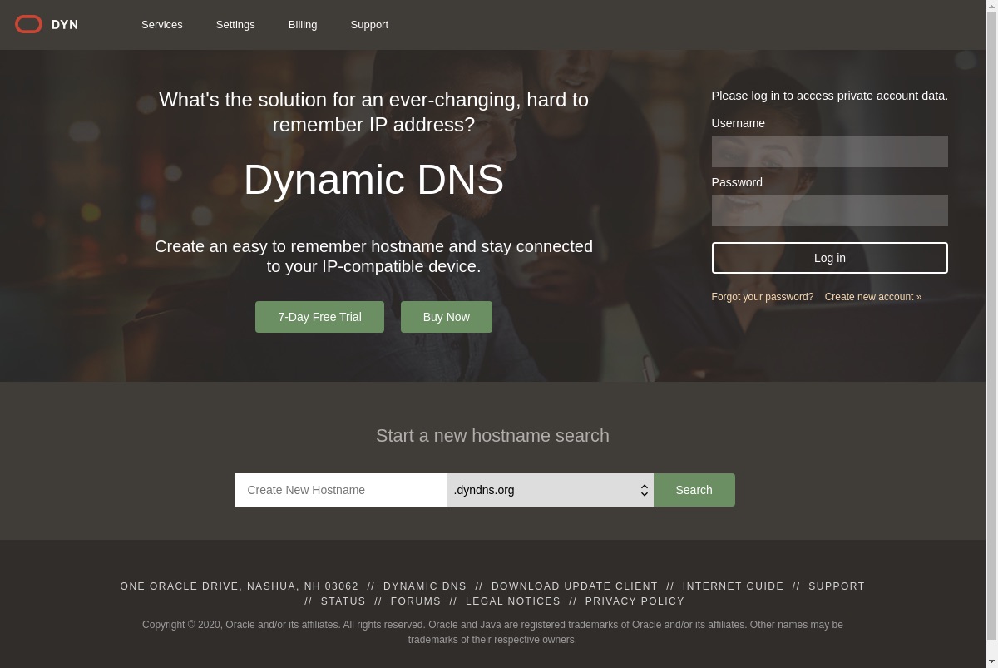Expand the .dyndns.org domain dropdown

pyautogui.click(x=551, y=490)
